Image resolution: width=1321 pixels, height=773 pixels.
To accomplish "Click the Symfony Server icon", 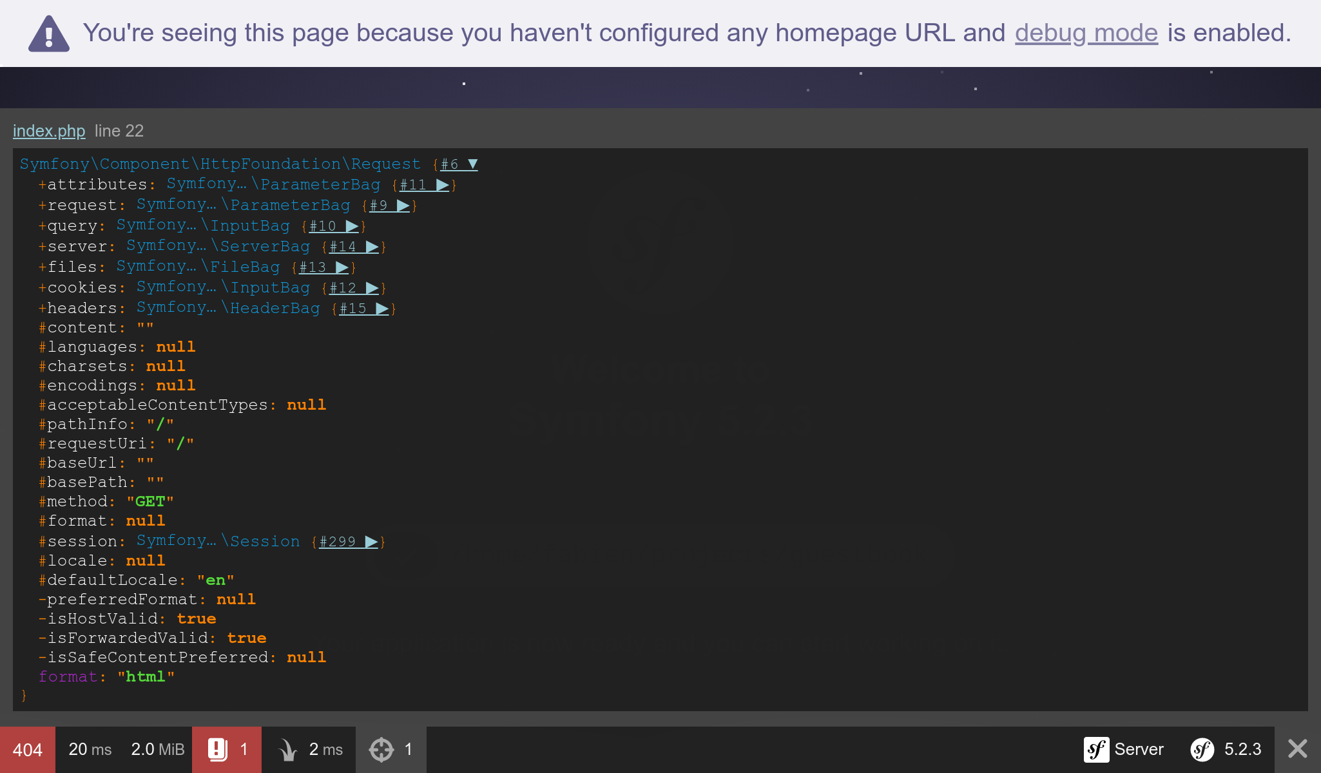I will click(x=1096, y=749).
